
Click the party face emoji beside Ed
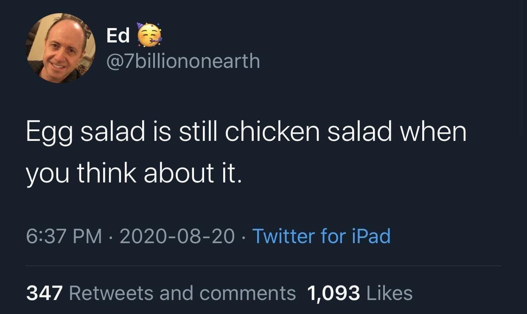[x=149, y=36]
